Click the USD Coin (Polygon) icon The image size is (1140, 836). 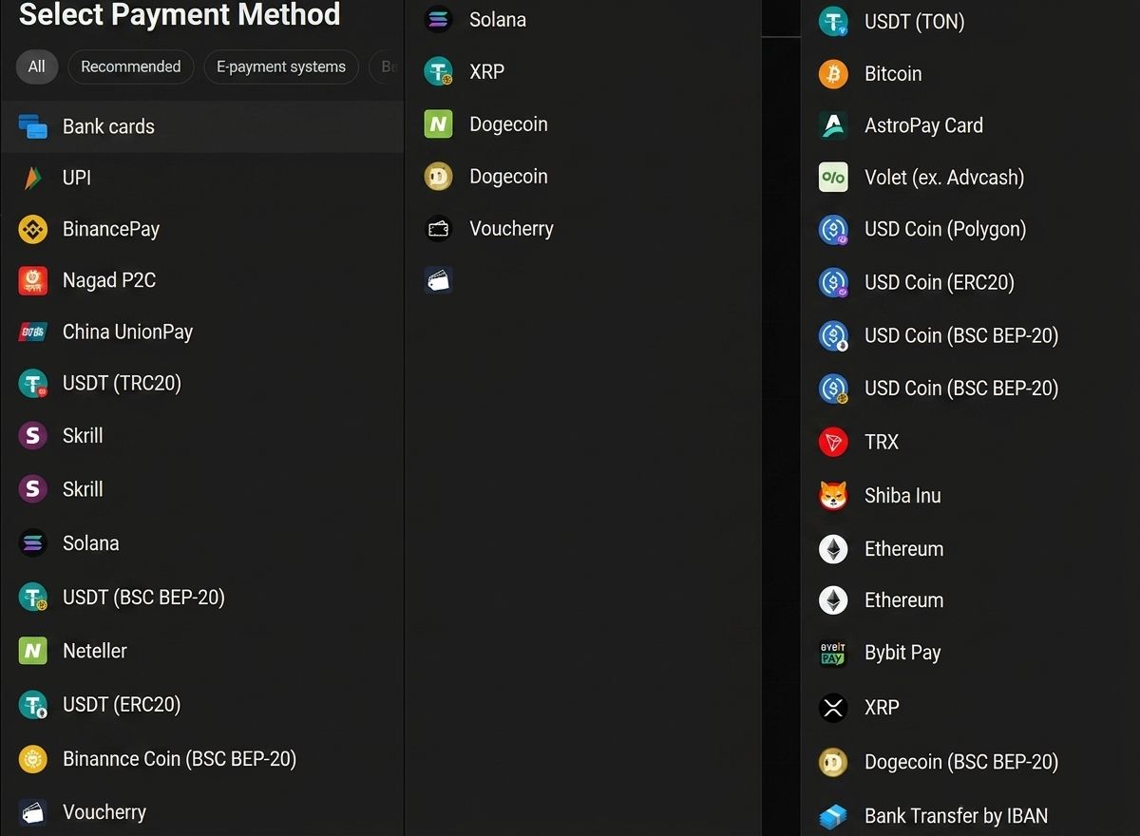(833, 229)
